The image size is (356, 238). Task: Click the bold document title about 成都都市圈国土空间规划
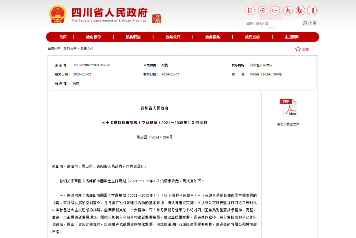tap(154, 123)
